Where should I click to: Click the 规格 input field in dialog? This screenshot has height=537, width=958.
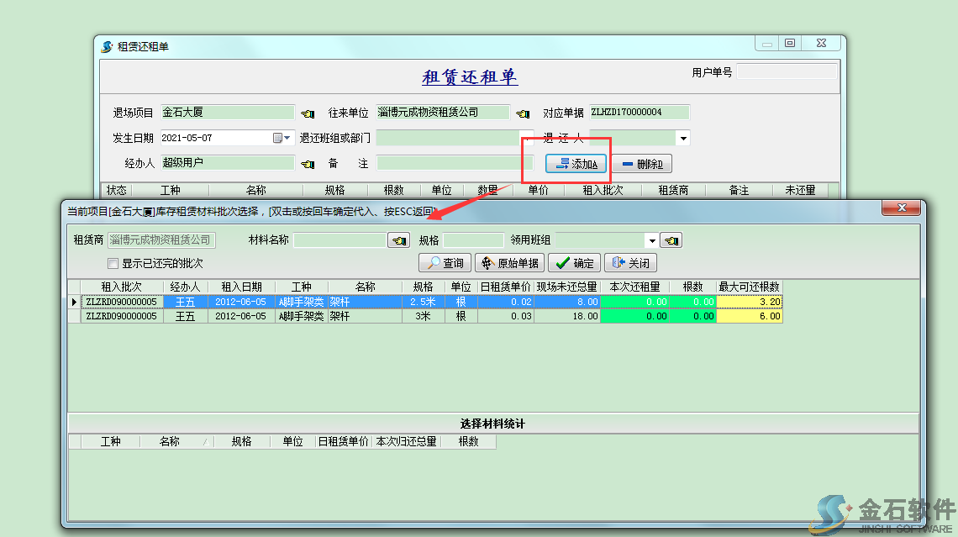pos(473,240)
